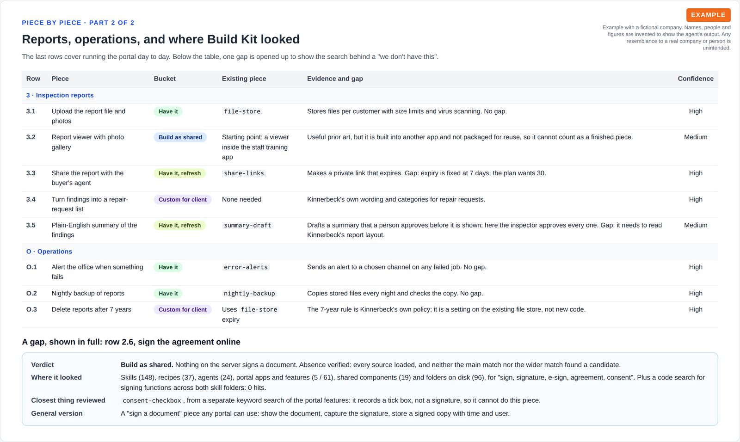This screenshot has width=740, height=442.
Task: Select the Inspection reports section header
Action: click(x=60, y=95)
